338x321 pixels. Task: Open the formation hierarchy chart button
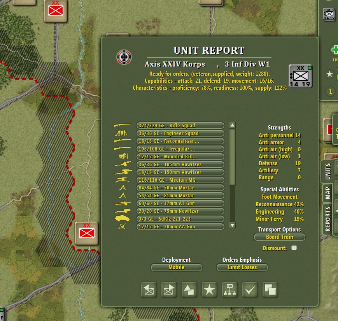[x=229, y=290]
